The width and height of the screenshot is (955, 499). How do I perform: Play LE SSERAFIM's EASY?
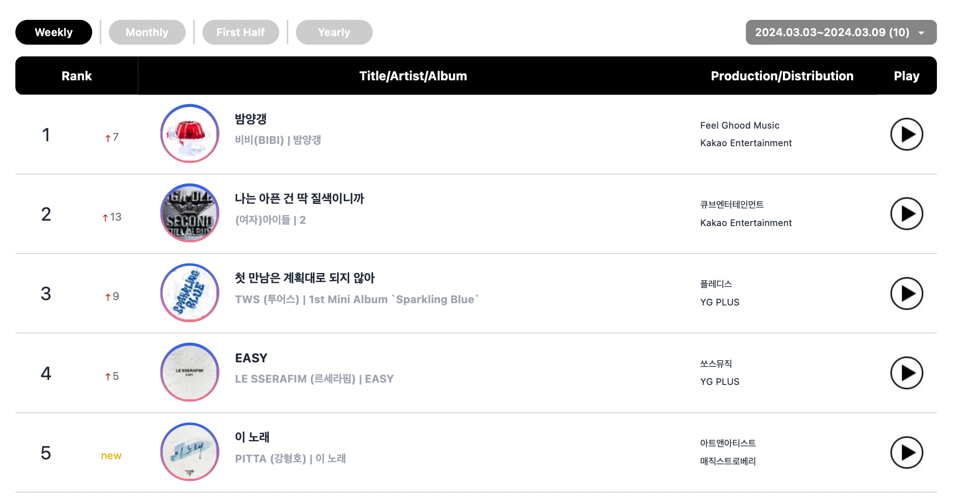click(906, 373)
